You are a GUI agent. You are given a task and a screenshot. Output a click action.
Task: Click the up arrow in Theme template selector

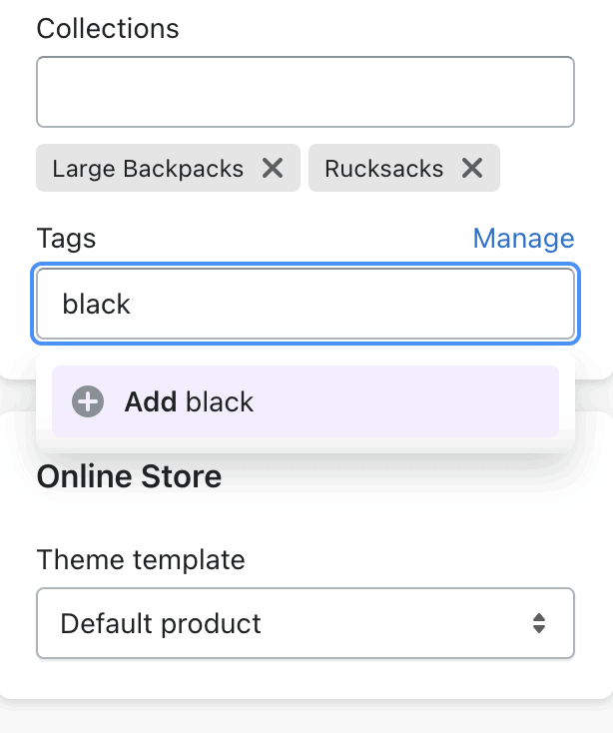click(539, 617)
